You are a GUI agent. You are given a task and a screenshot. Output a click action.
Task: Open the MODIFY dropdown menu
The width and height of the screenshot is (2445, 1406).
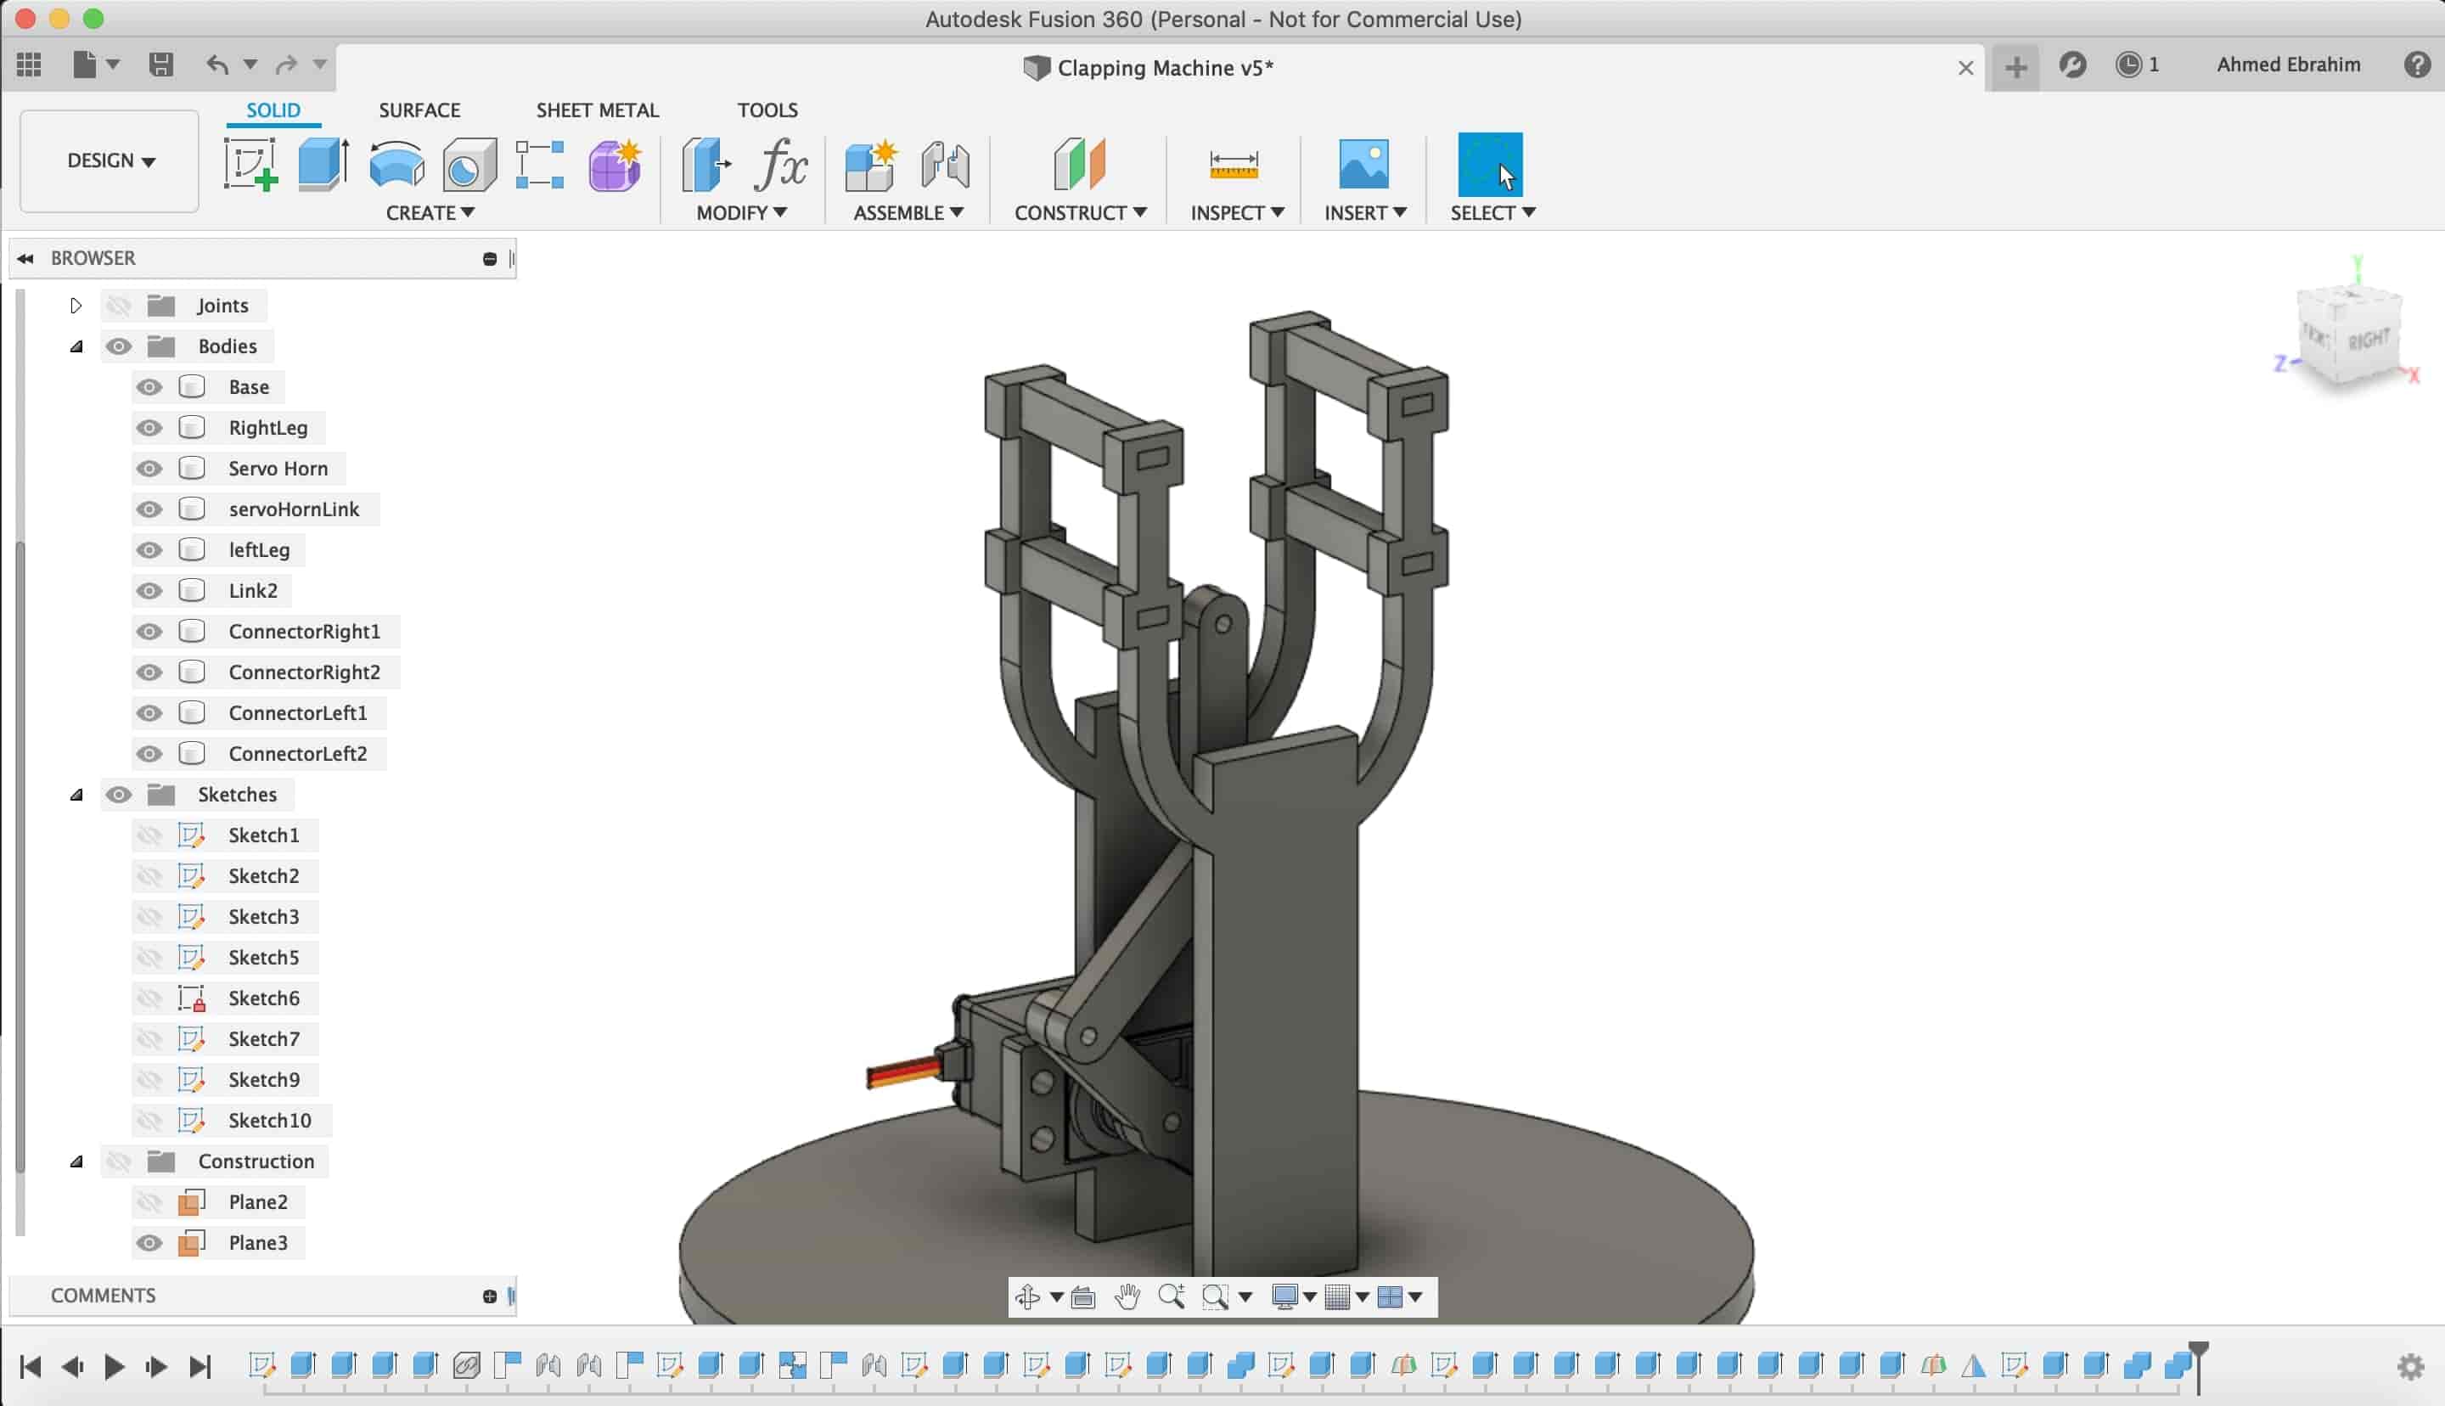742,212
